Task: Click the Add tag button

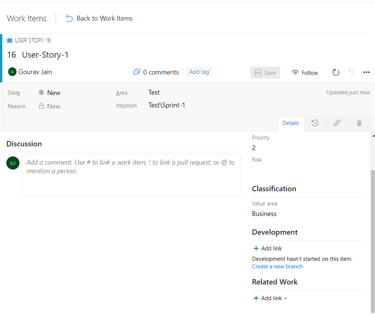Action: [199, 72]
